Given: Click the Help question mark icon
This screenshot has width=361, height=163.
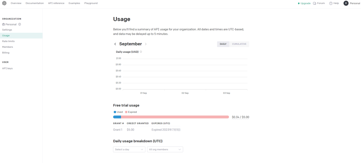Looking at the screenshot, I should click(x=331, y=3).
